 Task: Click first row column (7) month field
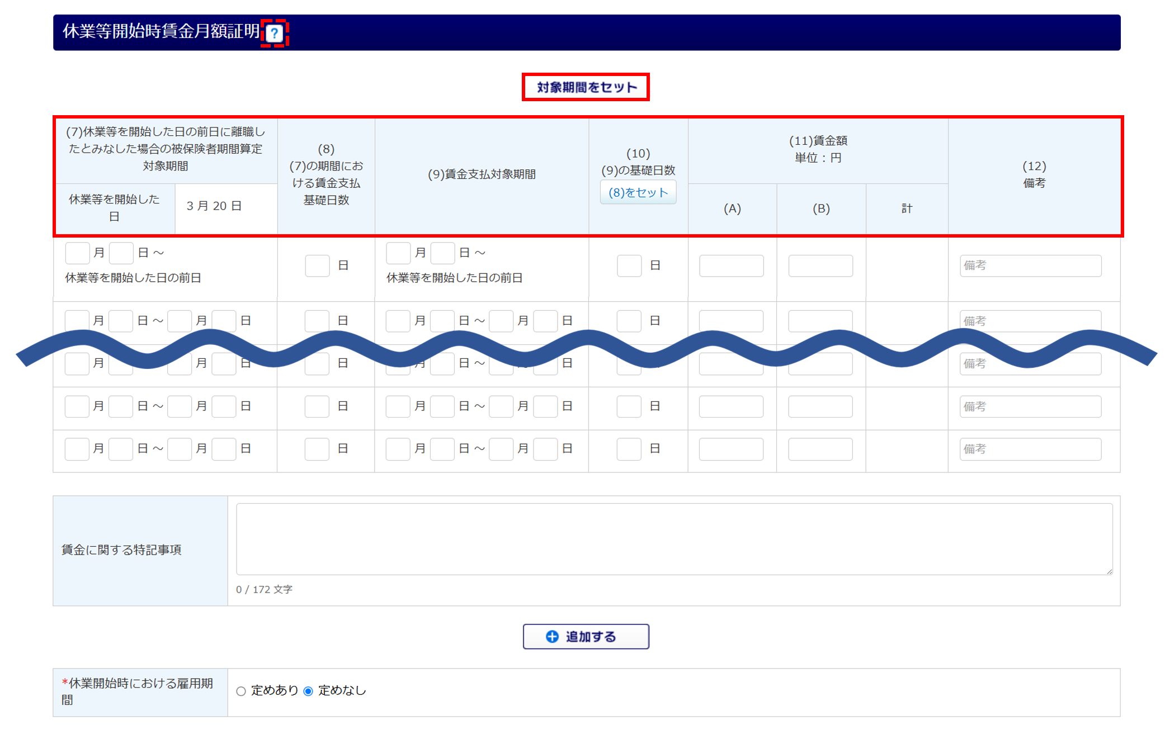point(77,253)
